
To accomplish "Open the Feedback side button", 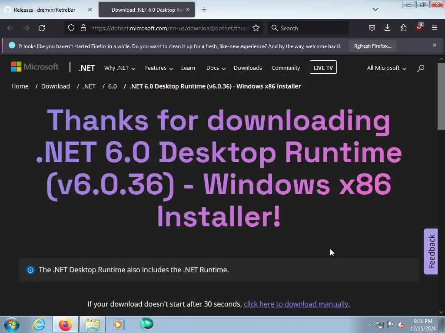I will [431, 251].
